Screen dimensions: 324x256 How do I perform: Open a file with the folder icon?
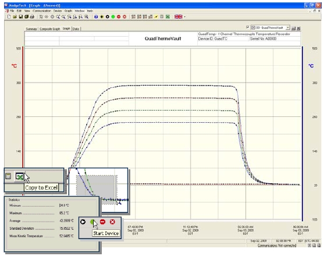(15, 17)
